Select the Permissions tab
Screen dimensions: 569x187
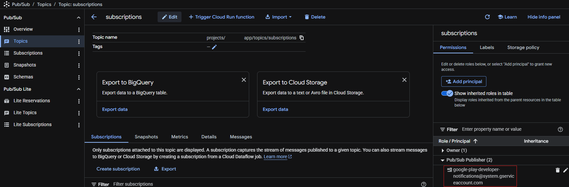tap(453, 47)
